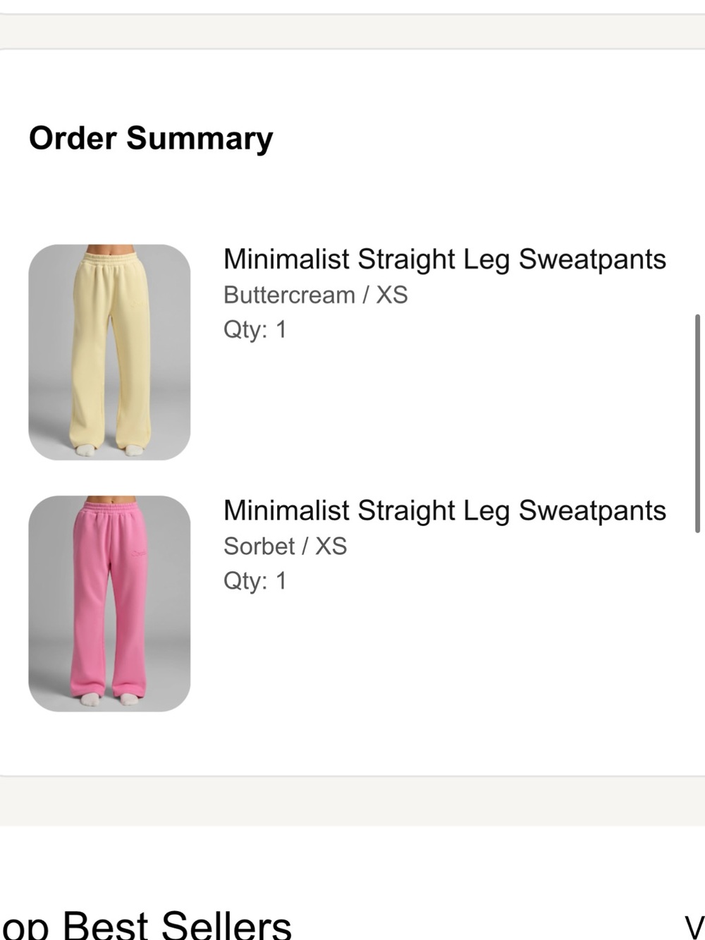Click the grey bar above Order Summary card
Screen dimensions: 705x940
[352, 31]
